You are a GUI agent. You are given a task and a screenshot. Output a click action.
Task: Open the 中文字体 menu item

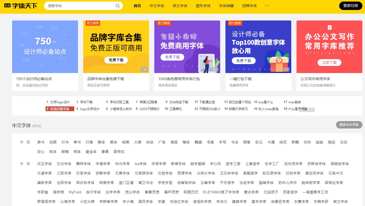coord(157,6)
